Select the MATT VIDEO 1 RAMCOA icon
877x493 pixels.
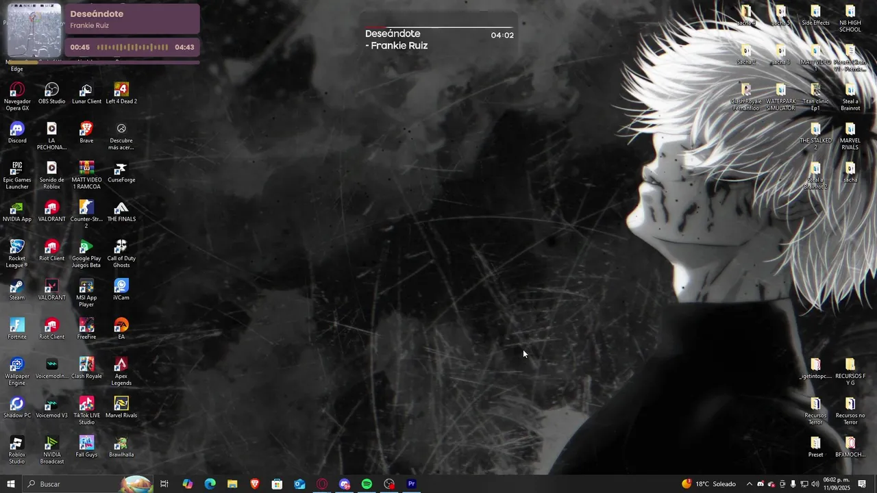(x=86, y=175)
